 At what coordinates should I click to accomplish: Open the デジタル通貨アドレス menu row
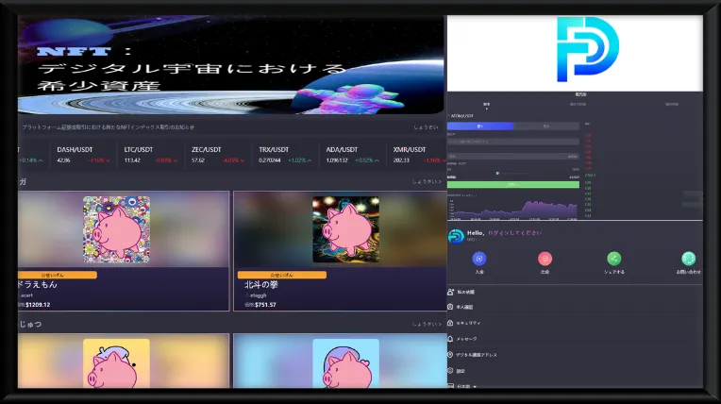pyautogui.click(x=575, y=355)
